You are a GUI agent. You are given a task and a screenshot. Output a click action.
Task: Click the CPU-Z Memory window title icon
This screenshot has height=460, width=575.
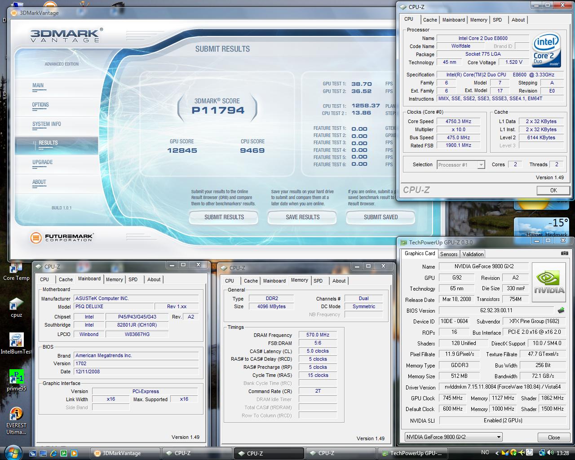pyautogui.click(x=224, y=268)
